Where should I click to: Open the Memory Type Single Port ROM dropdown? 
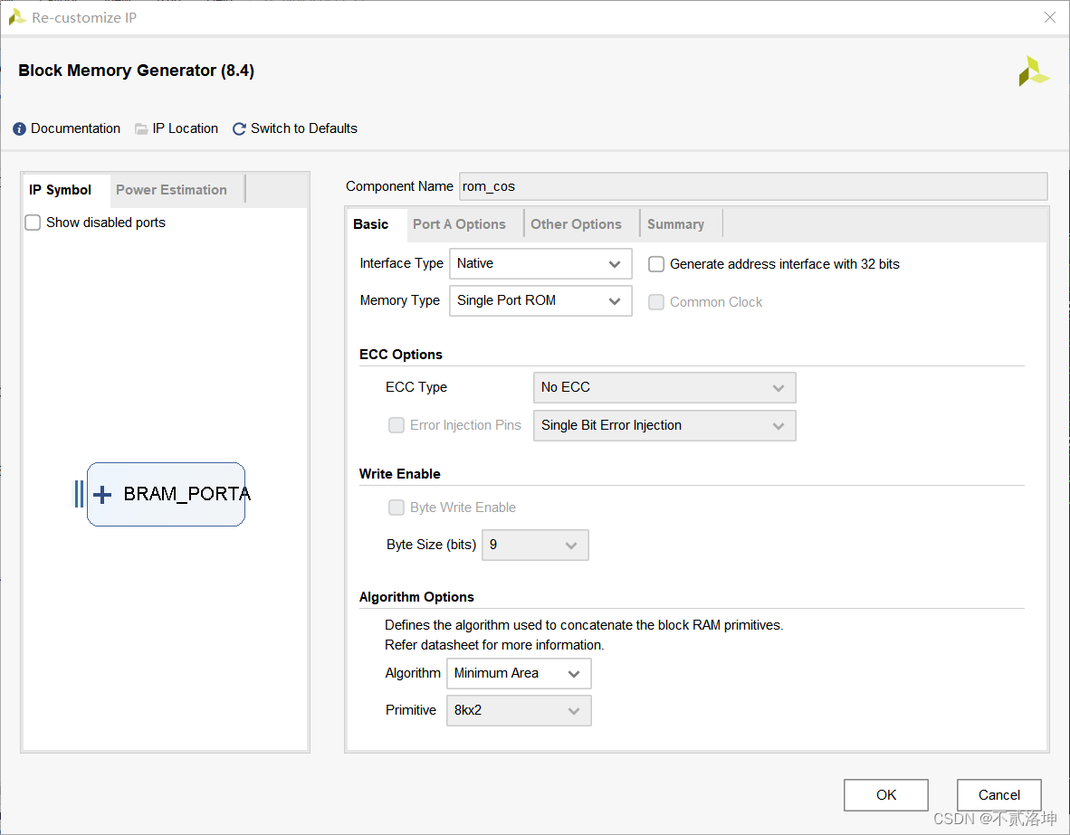540,301
